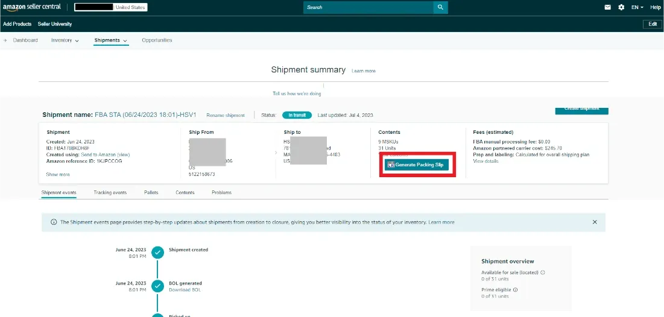Click Learn more in the info banner
Image resolution: width=664 pixels, height=317 pixels.
point(441,222)
